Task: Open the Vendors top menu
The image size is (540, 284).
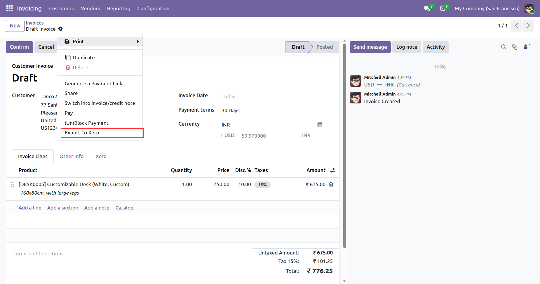Action: [x=90, y=8]
